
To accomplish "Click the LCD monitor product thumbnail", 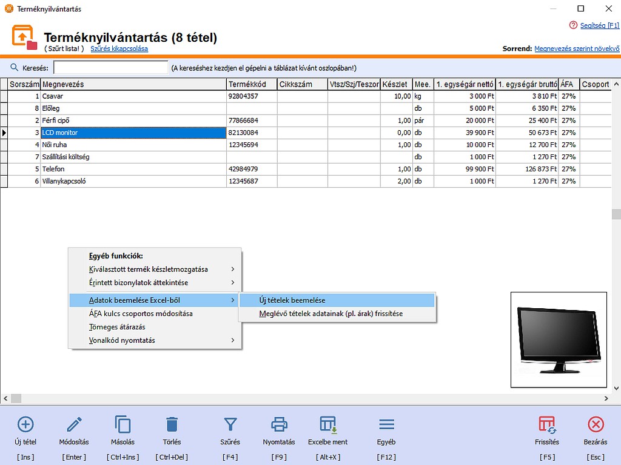I will (558, 339).
